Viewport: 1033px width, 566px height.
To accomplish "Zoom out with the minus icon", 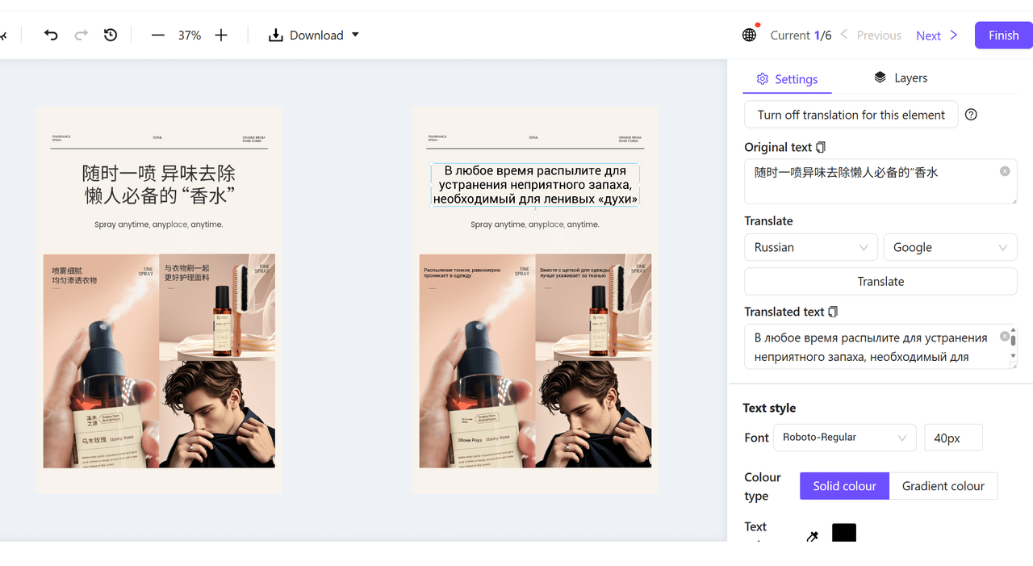I will click(x=158, y=35).
